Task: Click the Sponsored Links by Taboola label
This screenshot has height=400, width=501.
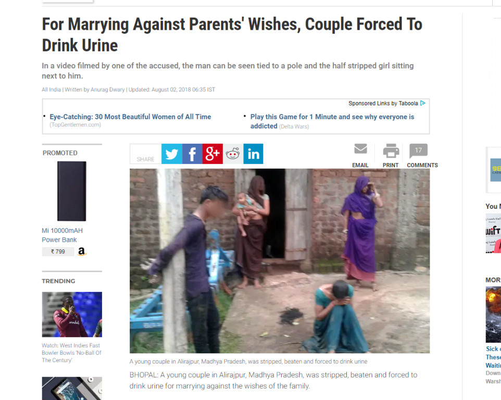Action: pos(383,103)
